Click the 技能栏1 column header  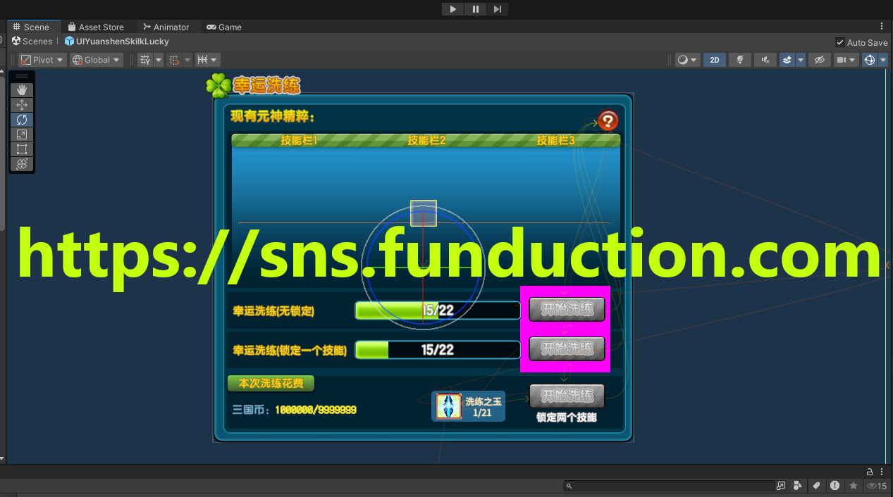pyautogui.click(x=299, y=141)
